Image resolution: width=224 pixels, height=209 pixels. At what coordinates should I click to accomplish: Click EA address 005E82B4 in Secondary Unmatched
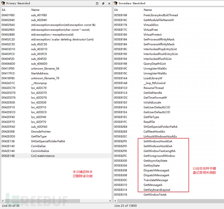[x=121, y=127]
